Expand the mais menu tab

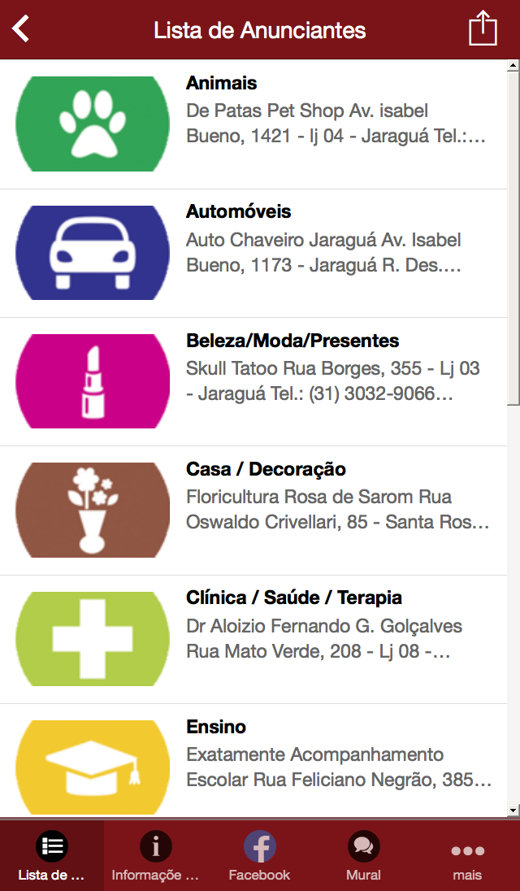coord(467,855)
